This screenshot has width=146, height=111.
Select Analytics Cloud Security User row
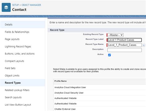pos(100,93)
